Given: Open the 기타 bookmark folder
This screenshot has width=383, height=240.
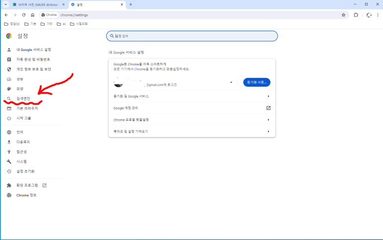Looking at the screenshot, I should tap(47, 24).
